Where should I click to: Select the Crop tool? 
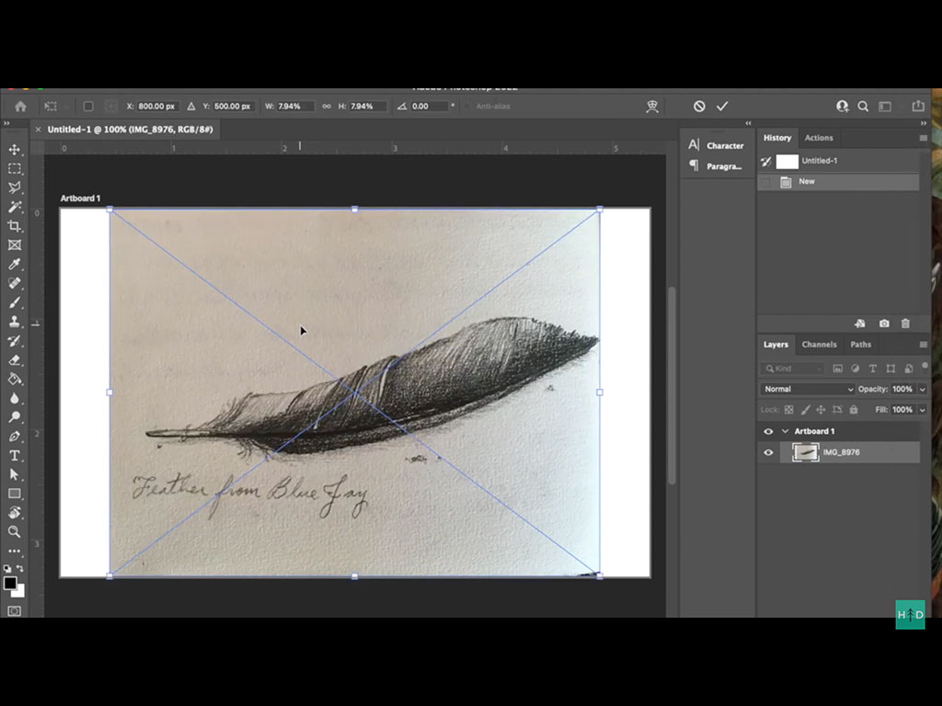coord(15,226)
